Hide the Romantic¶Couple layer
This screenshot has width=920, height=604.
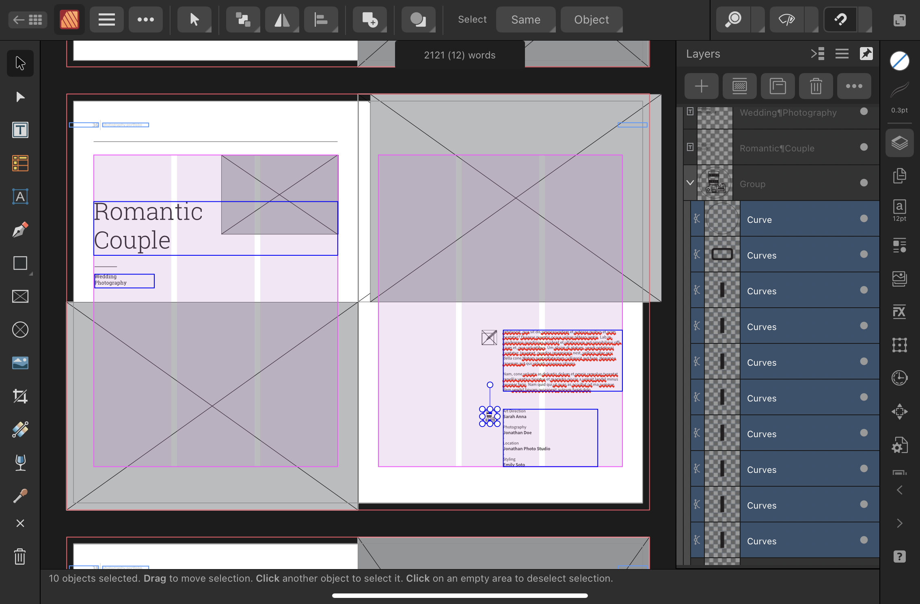[864, 147]
